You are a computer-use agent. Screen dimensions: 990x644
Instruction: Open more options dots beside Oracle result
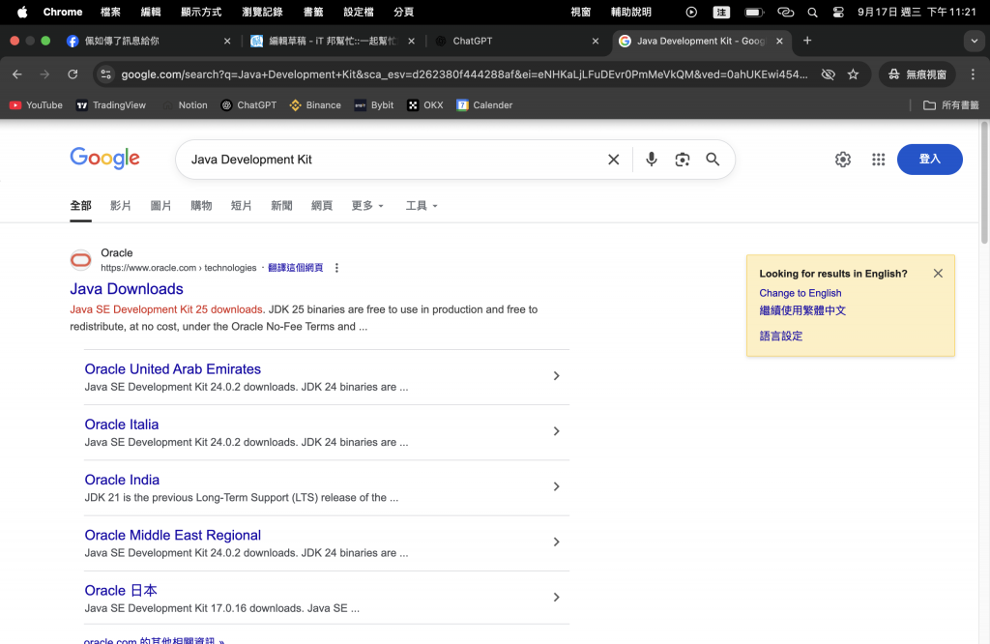(336, 268)
